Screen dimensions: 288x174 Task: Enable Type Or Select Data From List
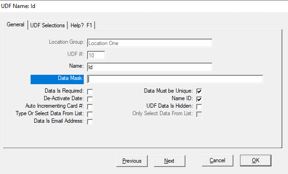click(90, 114)
